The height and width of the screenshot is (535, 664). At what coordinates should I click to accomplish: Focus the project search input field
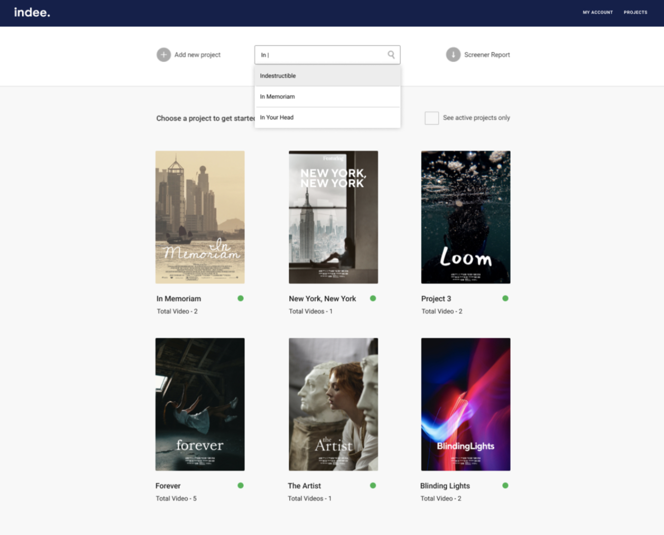[321, 55]
